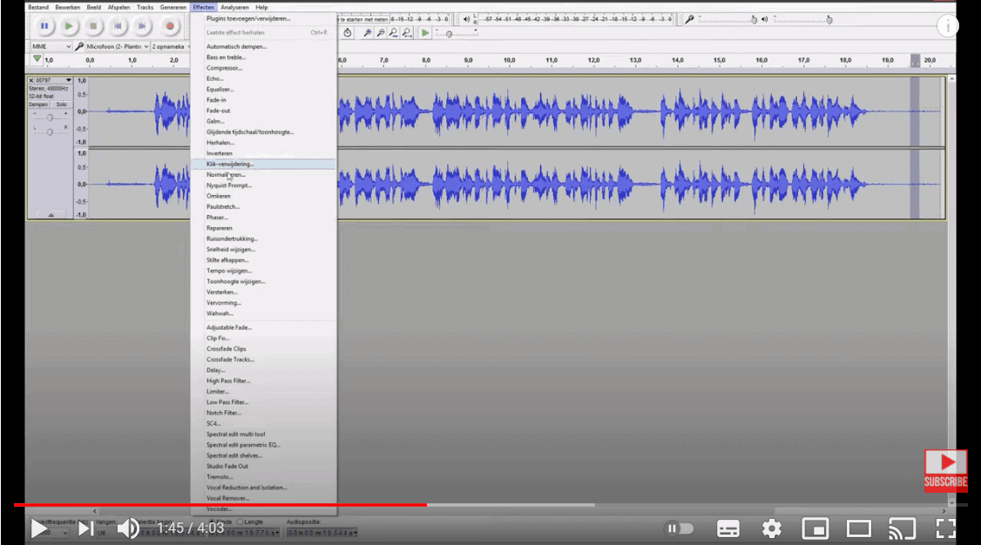Click the Cast to TV icon
The image size is (981, 545).
point(903,528)
